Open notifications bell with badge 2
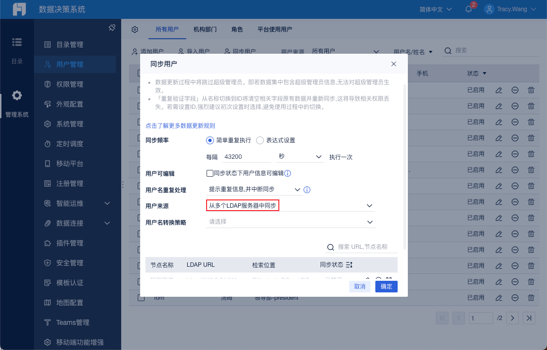Image resolution: width=547 pixels, height=350 pixels. point(468,9)
